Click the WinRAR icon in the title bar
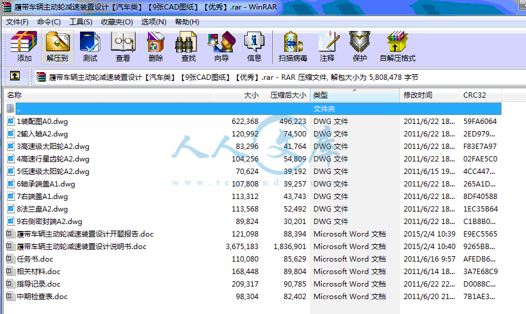 click(7, 7)
